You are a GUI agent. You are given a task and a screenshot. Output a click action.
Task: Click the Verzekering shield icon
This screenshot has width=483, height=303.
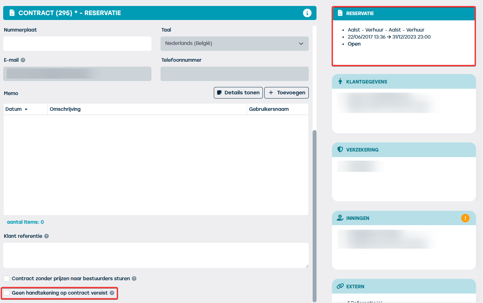[340, 150]
